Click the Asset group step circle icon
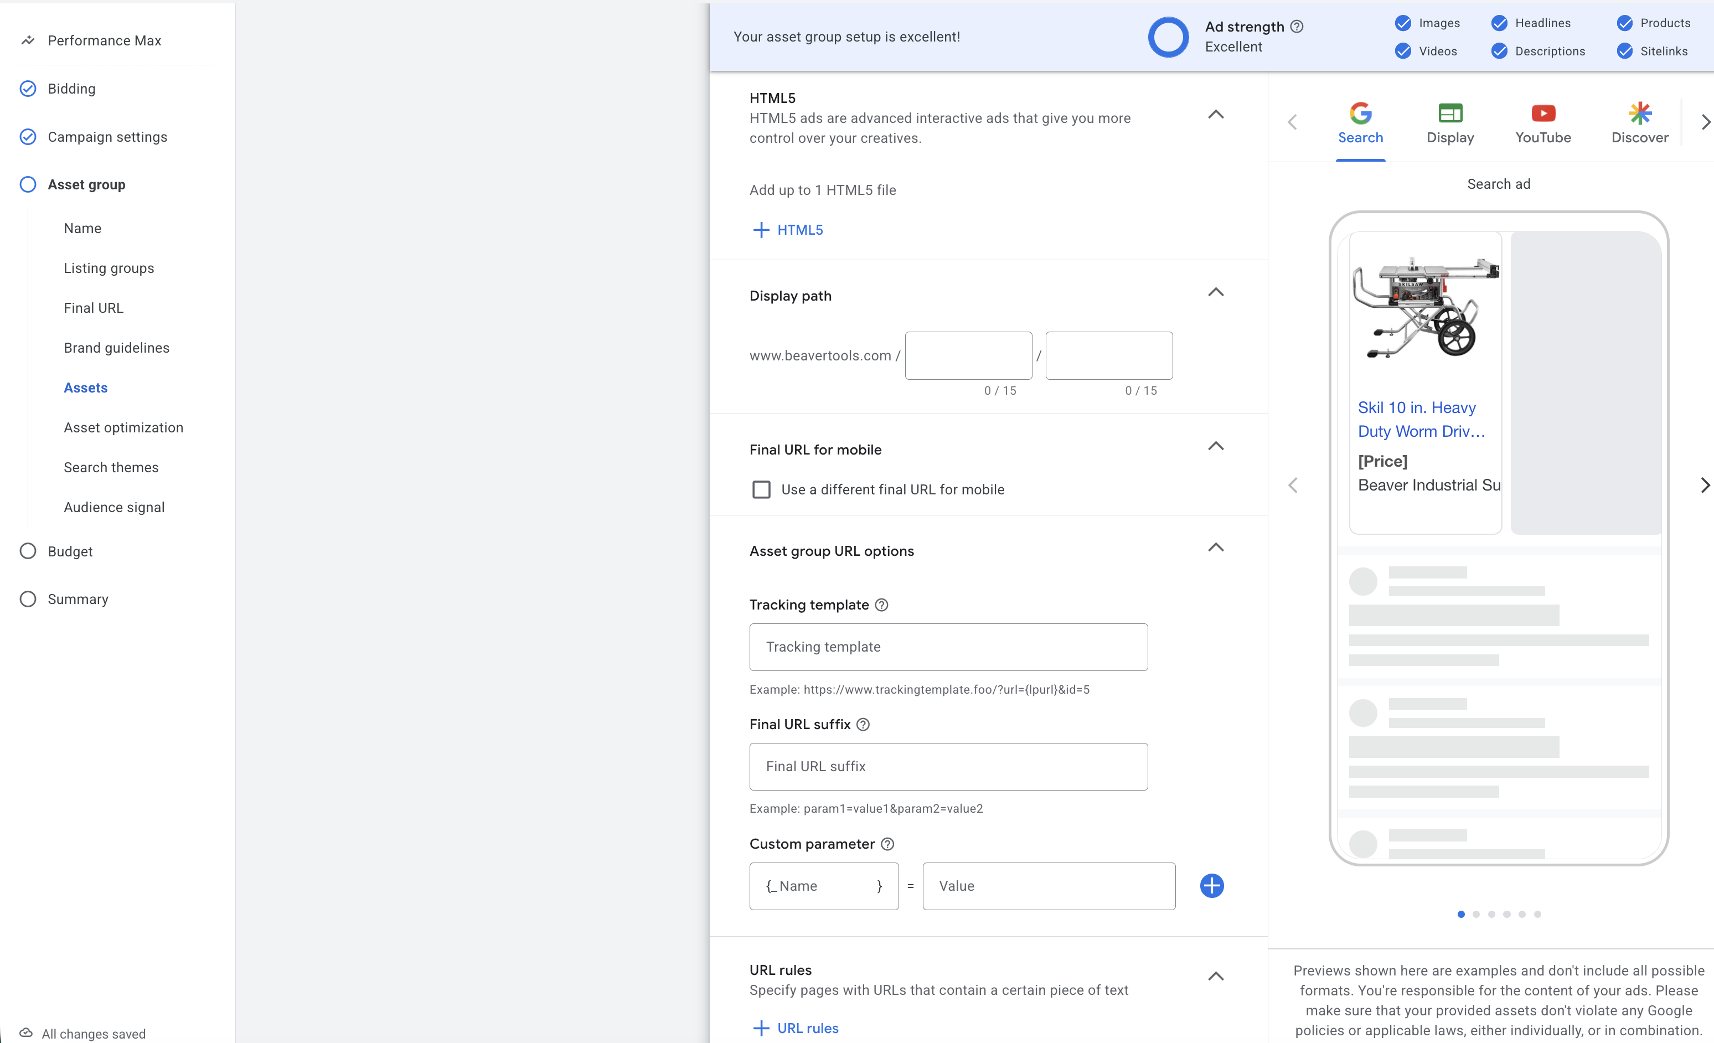The width and height of the screenshot is (1714, 1043). tap(28, 184)
